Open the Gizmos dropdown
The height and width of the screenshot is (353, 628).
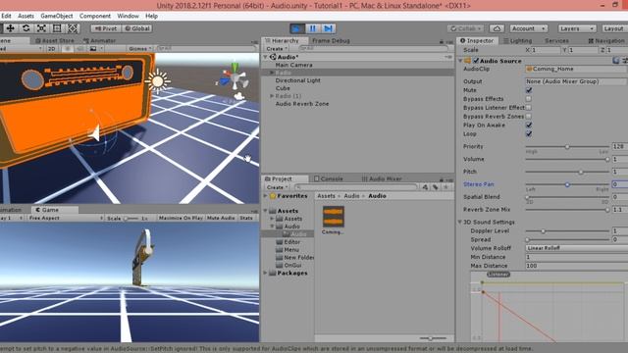tap(139, 48)
